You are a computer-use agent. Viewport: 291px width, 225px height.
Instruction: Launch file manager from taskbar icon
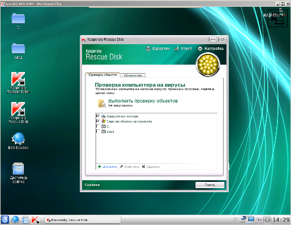click(25, 220)
